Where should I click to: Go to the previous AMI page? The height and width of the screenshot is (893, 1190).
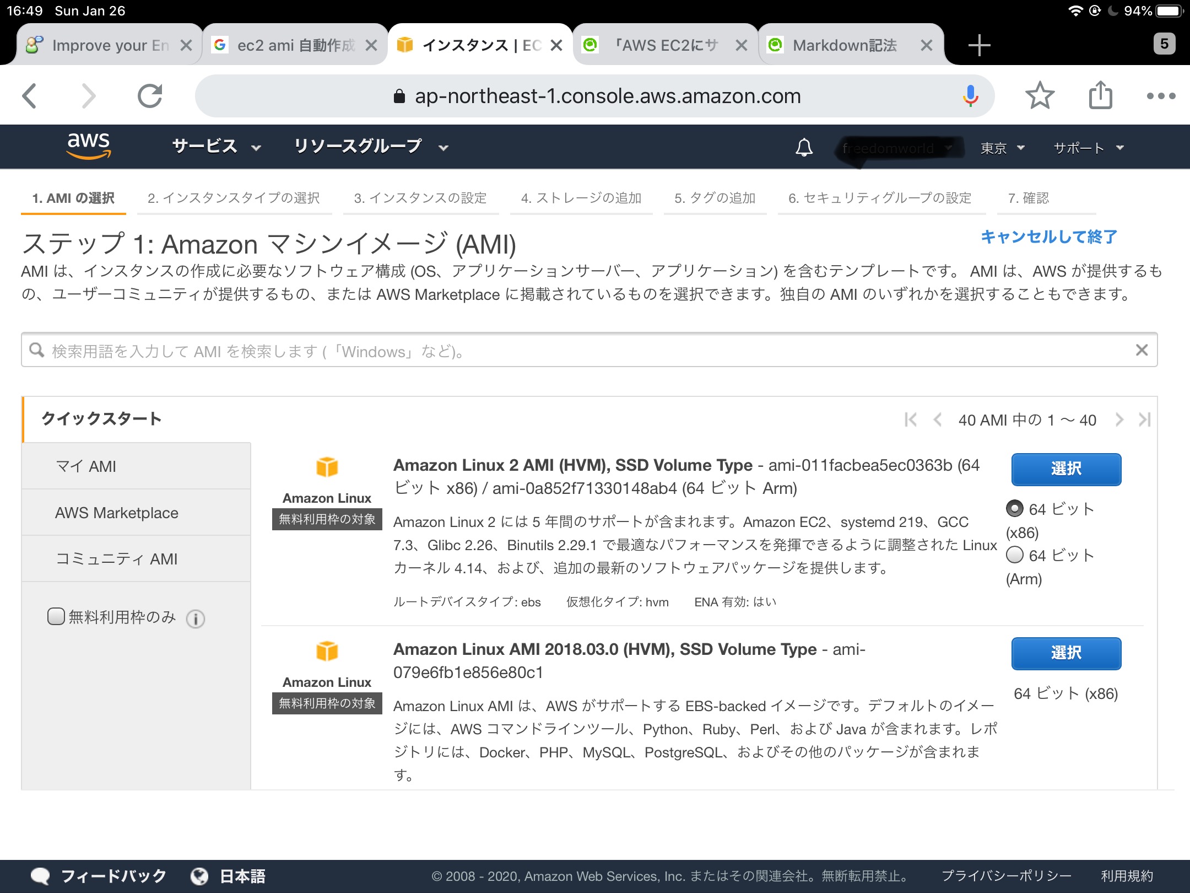click(937, 419)
